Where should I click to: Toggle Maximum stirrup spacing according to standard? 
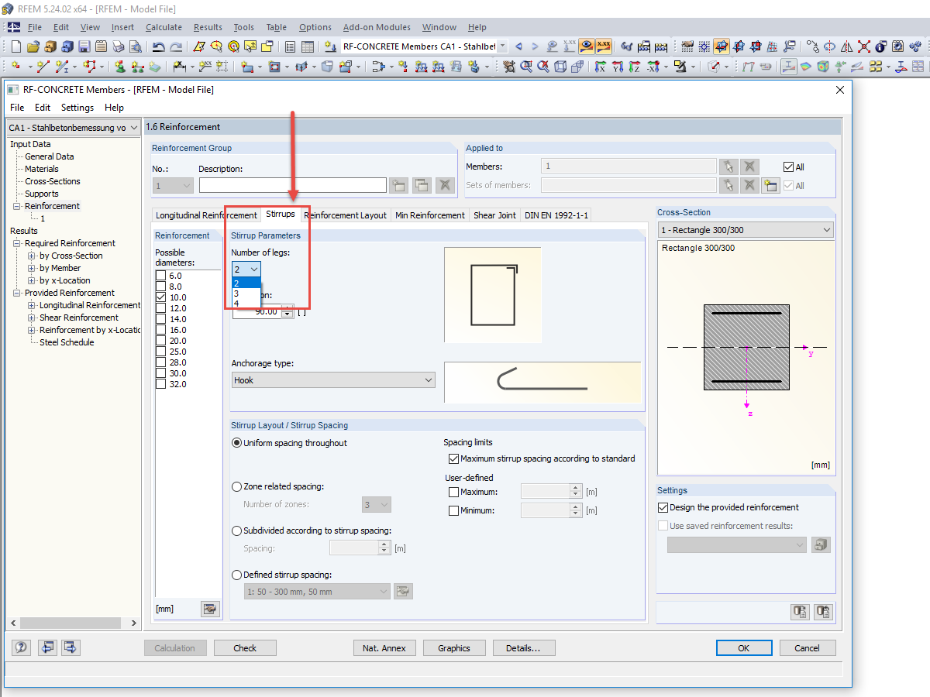tap(454, 458)
